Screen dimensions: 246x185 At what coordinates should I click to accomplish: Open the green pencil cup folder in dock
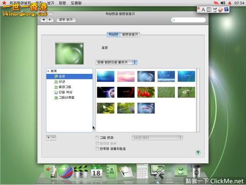tap(181, 171)
